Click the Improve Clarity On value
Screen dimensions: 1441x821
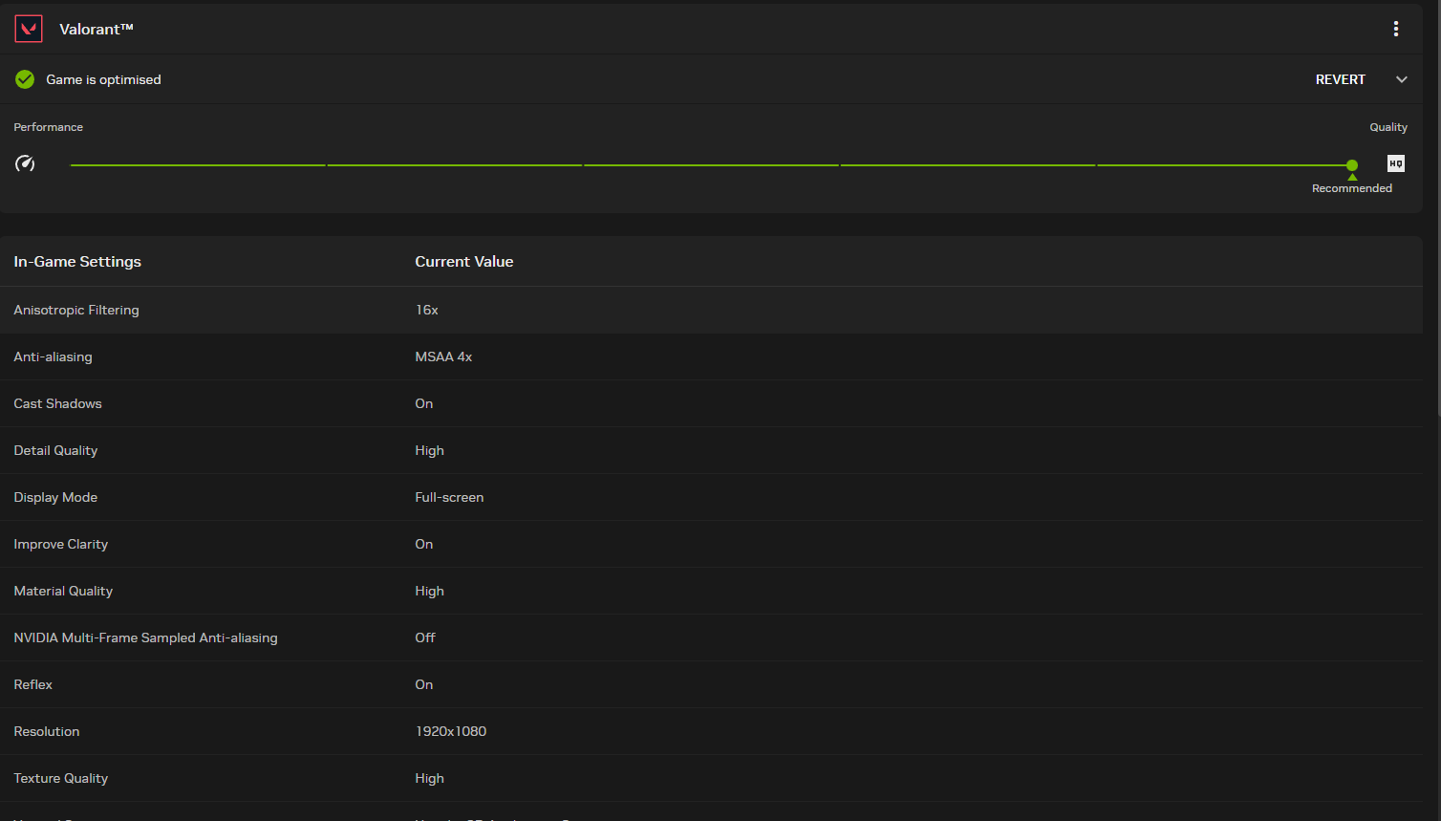[x=424, y=544]
